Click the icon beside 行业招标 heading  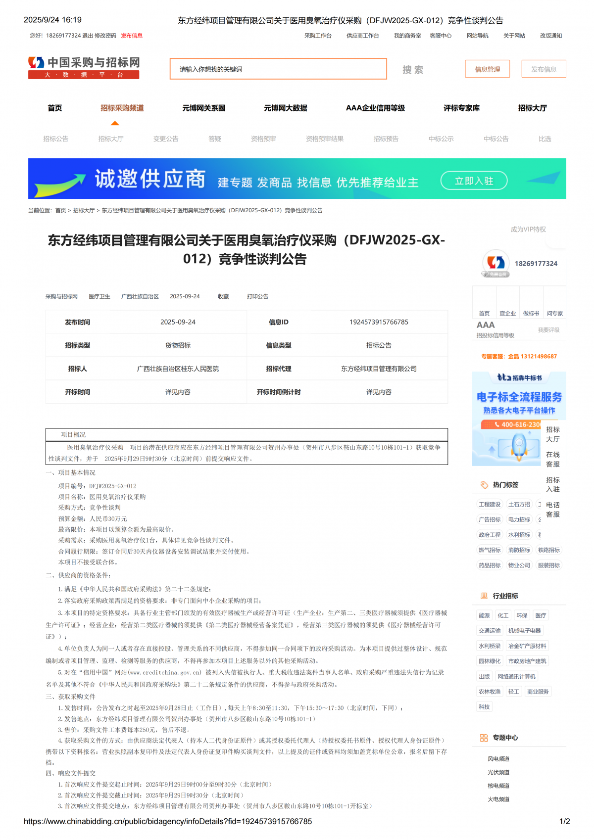484,596
